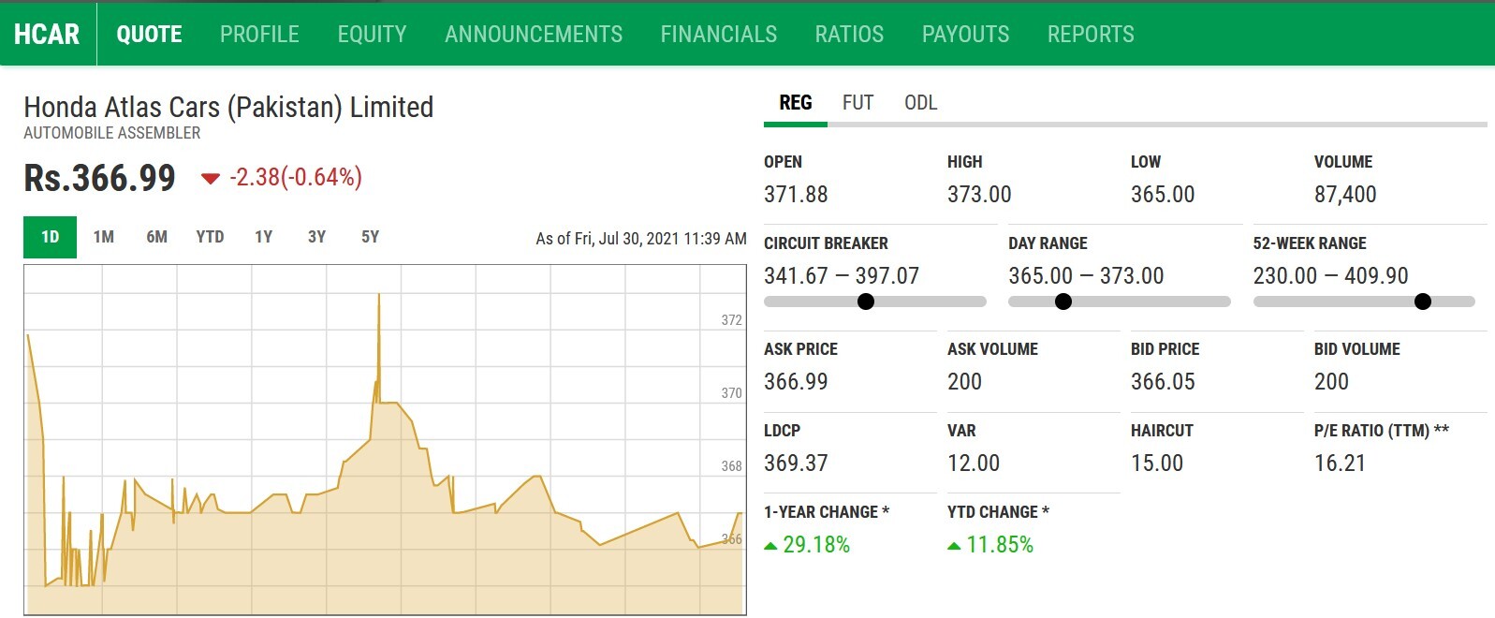The height and width of the screenshot is (618, 1495).
Task: Click the current price Rs.366.99
Action: 99,178
